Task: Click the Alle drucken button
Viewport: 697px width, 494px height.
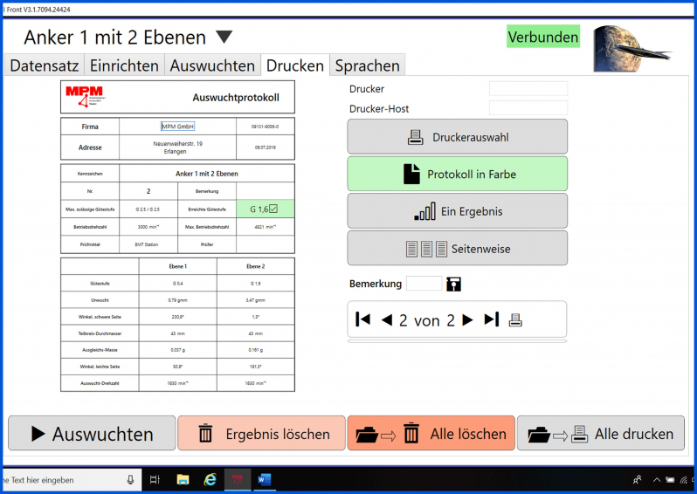Action: click(600, 434)
